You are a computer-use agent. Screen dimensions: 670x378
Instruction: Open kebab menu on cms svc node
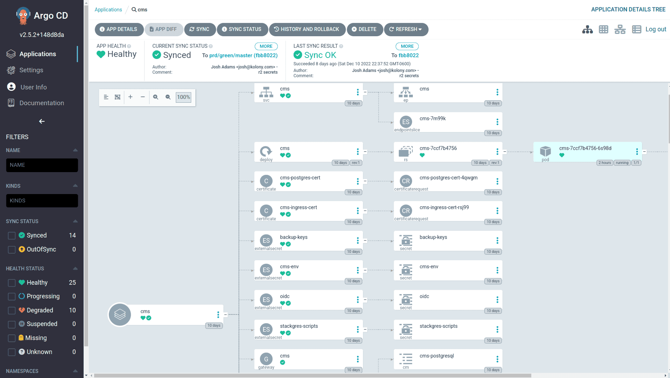358,92
